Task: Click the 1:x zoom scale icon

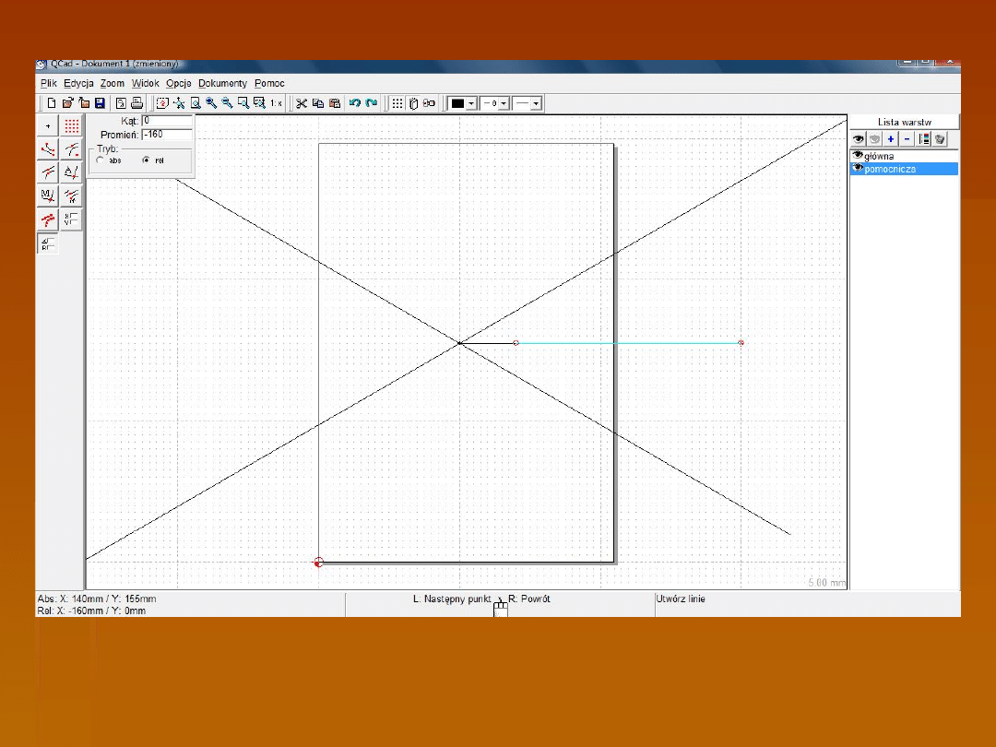Action: click(x=275, y=103)
